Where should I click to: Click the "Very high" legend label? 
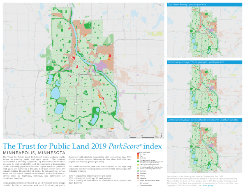(x=143, y=154)
